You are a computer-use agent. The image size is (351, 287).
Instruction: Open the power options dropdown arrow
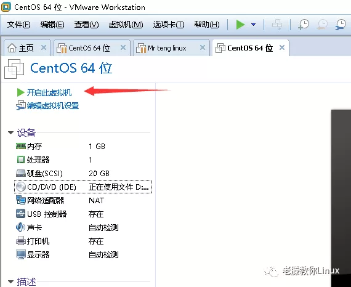point(254,25)
